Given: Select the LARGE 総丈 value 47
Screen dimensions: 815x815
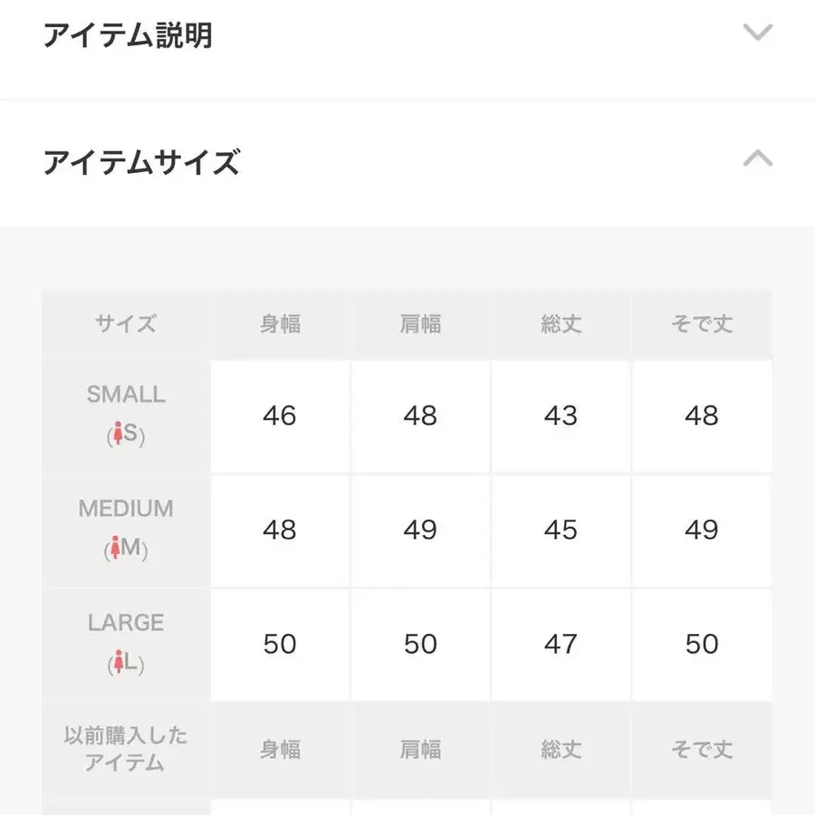Looking at the screenshot, I should pos(561,644).
